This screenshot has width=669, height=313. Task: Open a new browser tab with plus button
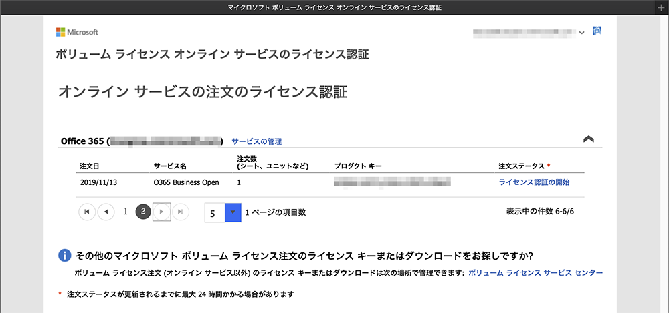pyautogui.click(x=662, y=7)
